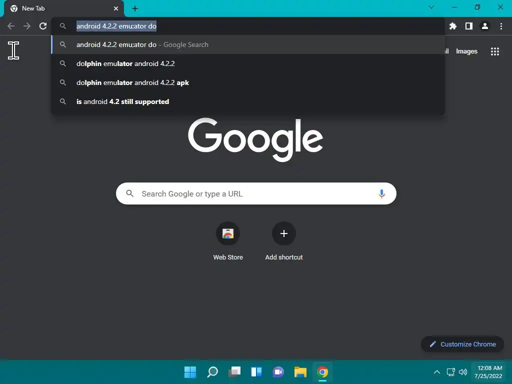Choose suggestion 'is android 4.2 still supported'

(x=248, y=101)
